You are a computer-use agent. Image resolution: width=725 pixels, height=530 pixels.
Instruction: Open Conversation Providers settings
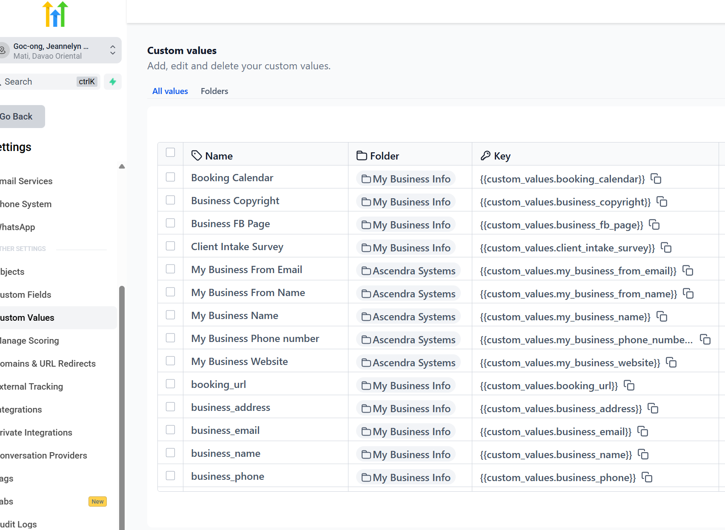43,456
